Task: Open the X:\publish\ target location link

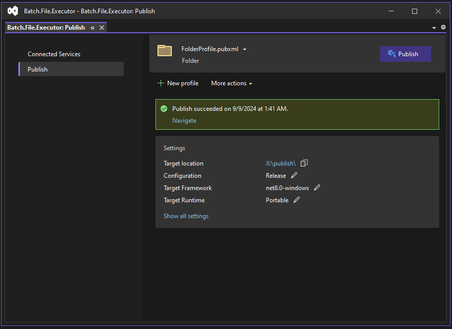Action: click(281, 163)
